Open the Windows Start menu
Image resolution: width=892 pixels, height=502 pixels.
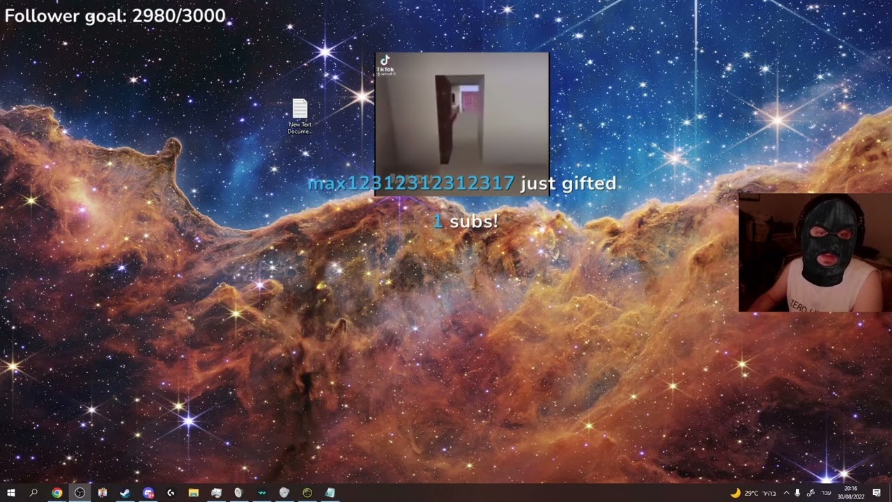coord(11,493)
